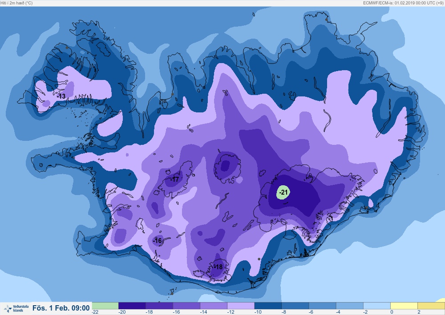Pick the lavender -12 to -10 legend swatch
The image size is (445, 315).
tap(241, 306)
